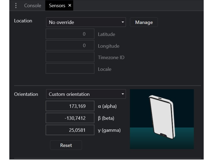Click the Orientation section label
213x160 pixels.
26,94
